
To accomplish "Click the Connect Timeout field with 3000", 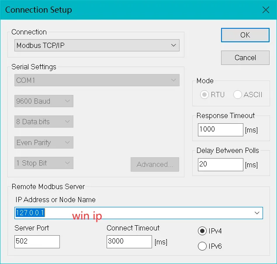I will click(x=129, y=242).
